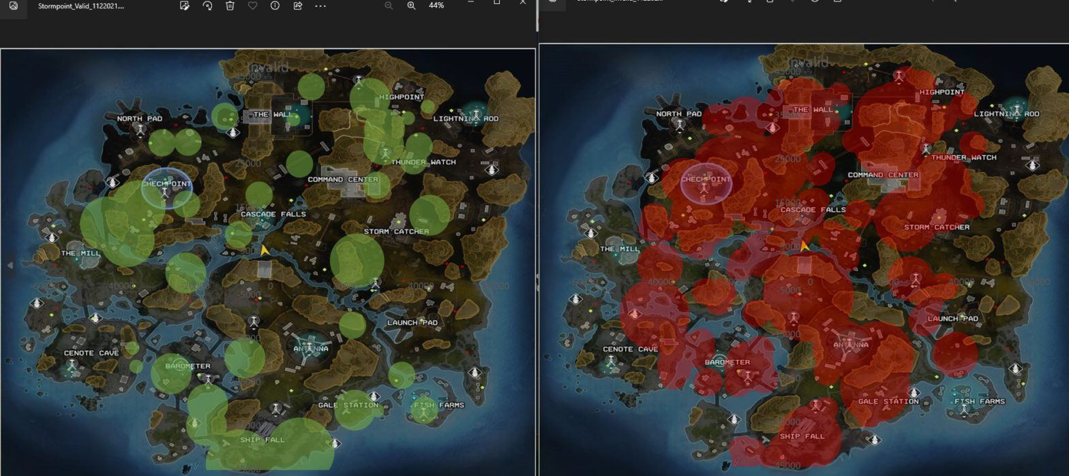Click the 44% zoom level indicator
1069x476 pixels.
click(436, 5)
